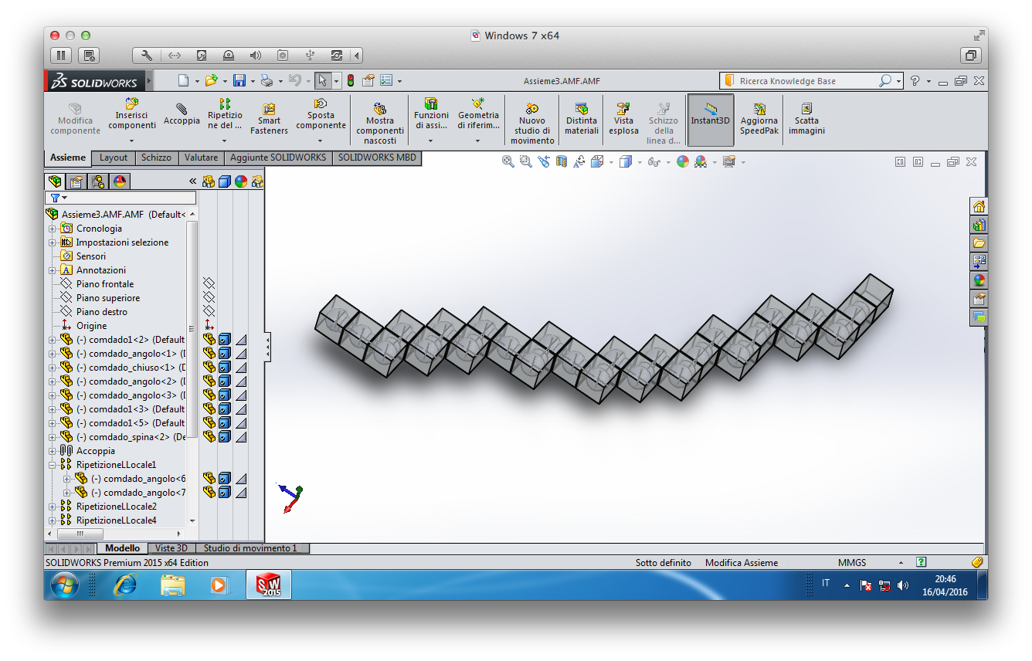1032x661 pixels.
Task: Click the Save floppy disk icon
Action: coord(239,80)
